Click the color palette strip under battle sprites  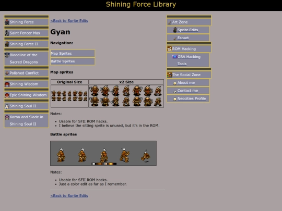[x=104, y=164]
